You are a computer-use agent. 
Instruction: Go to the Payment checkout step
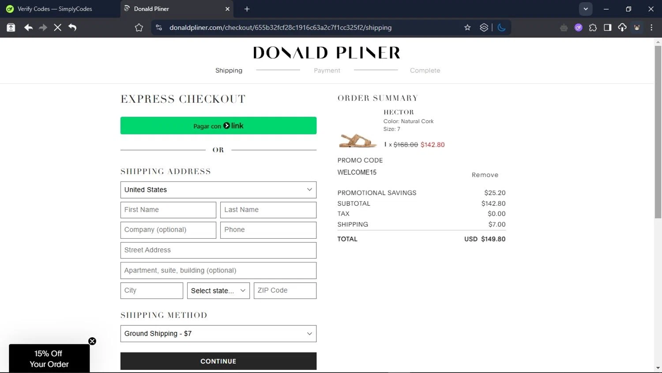tap(327, 70)
